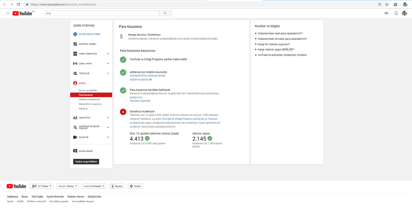This screenshot has height=208, width=412.
Task: Click the footer YouTube logo
Action: point(16,186)
